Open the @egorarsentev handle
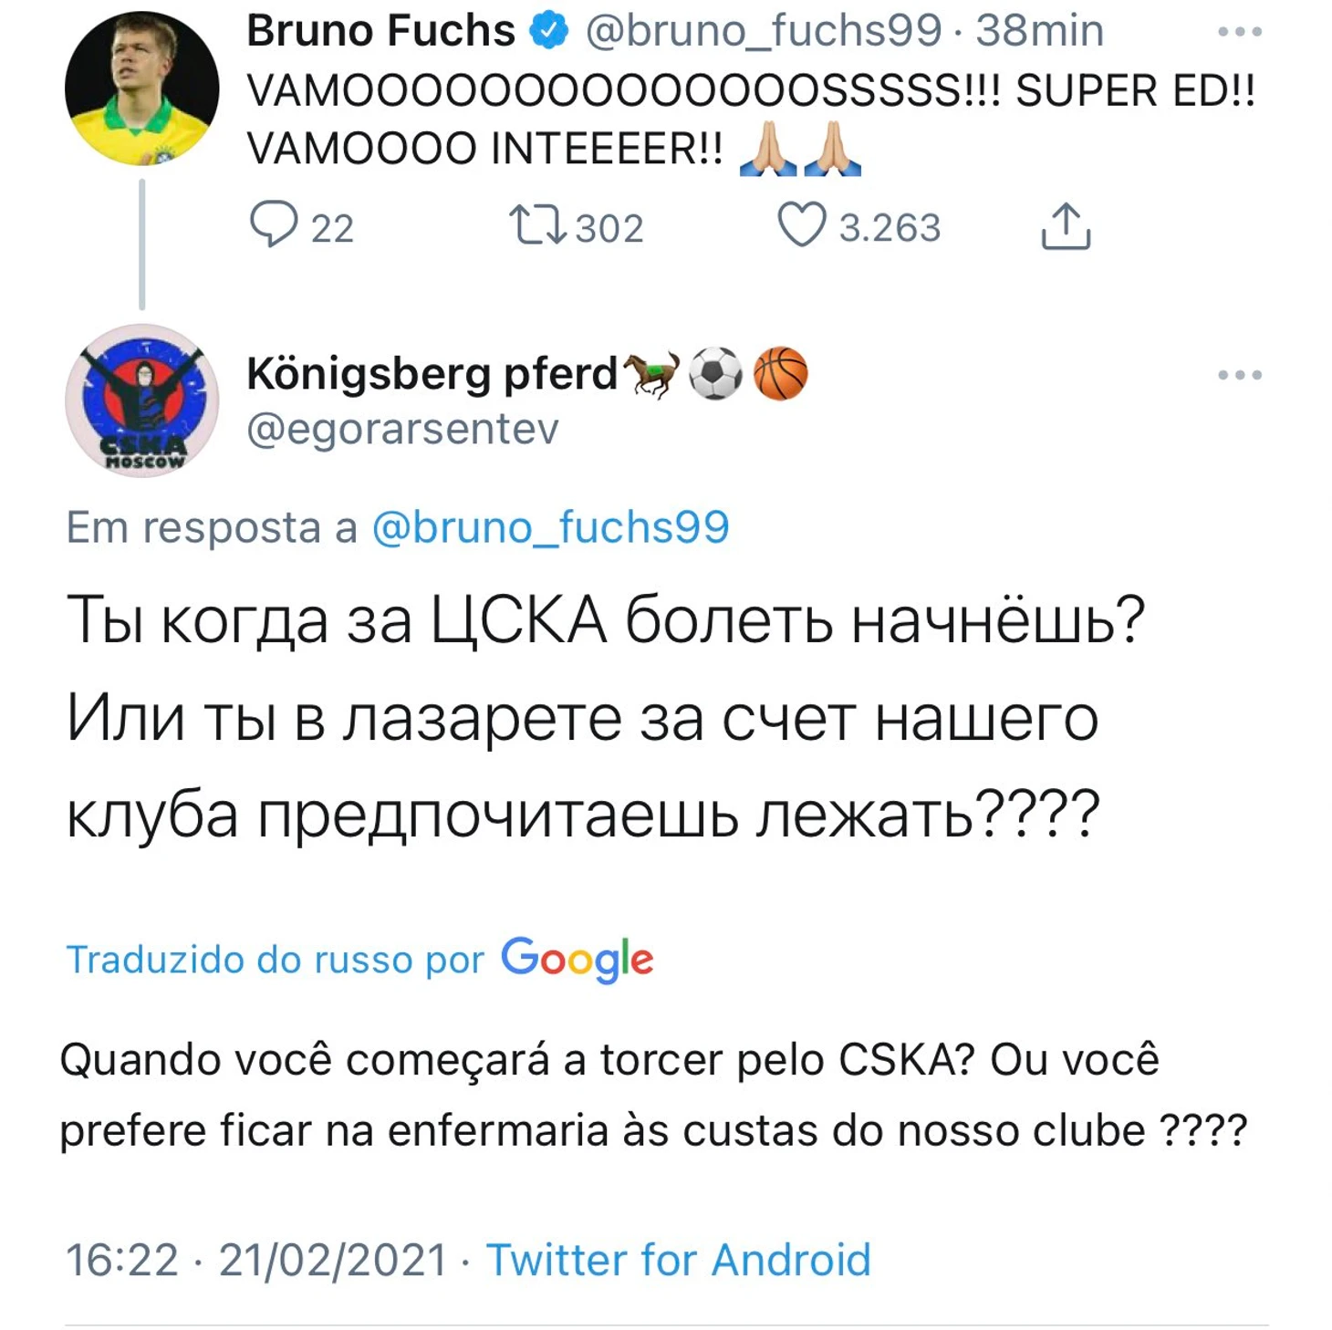 [402, 429]
